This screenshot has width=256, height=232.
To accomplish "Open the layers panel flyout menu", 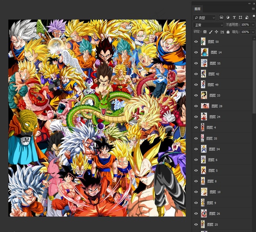I will 253,9.
